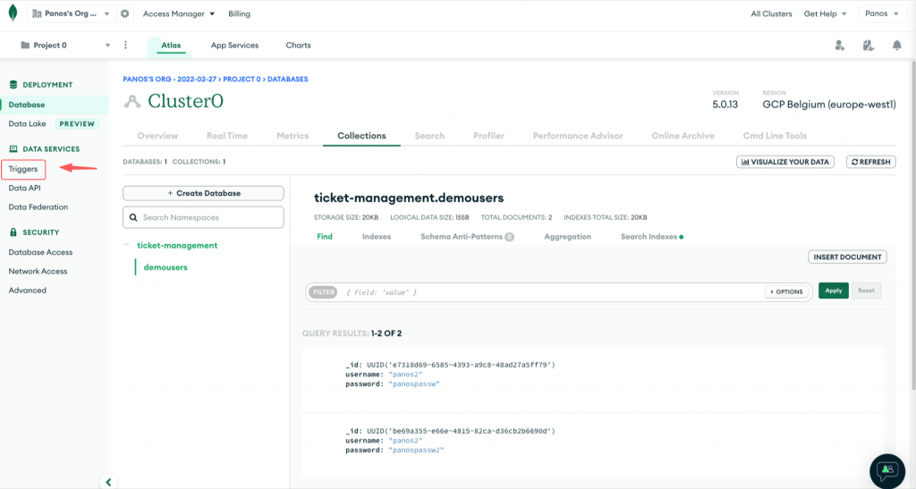Open the project activity feed icon
The height and width of the screenshot is (489, 916).
click(868, 46)
